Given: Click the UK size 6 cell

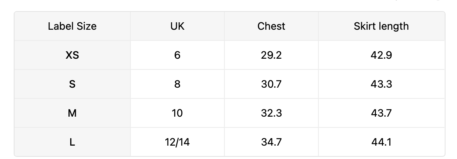Looking at the screenshot, I should [177, 55].
